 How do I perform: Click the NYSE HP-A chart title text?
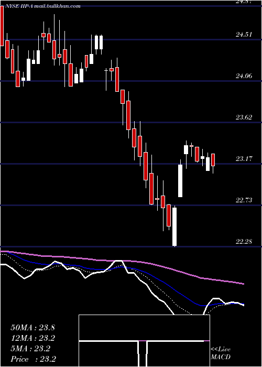coord(42,6)
